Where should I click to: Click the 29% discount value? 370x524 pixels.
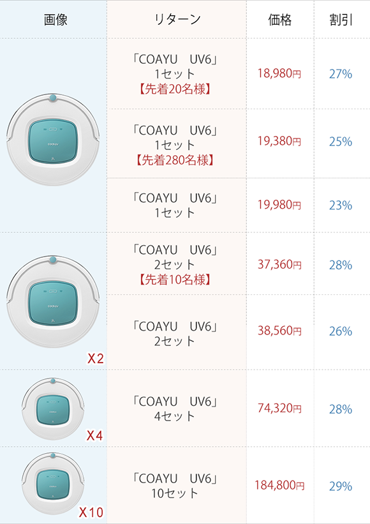click(x=341, y=486)
